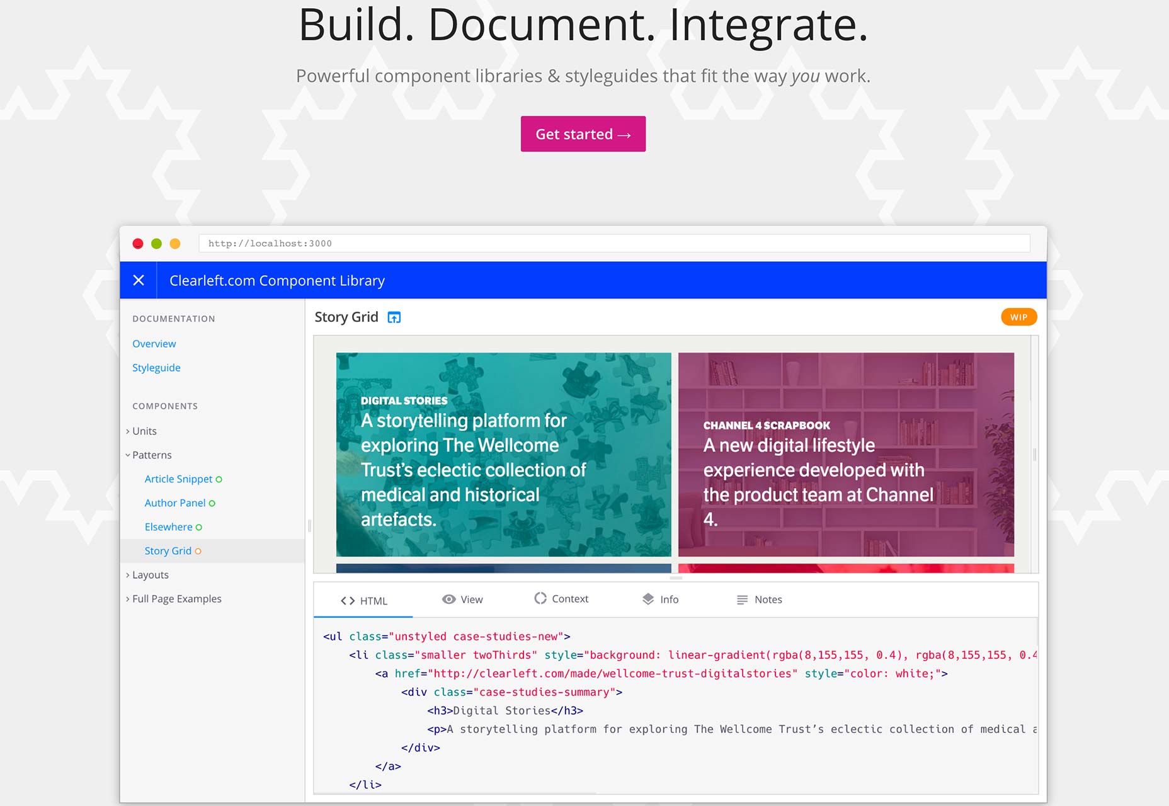Screen dimensions: 1169x806
Task: Click the Info layers icon
Action: 648,599
